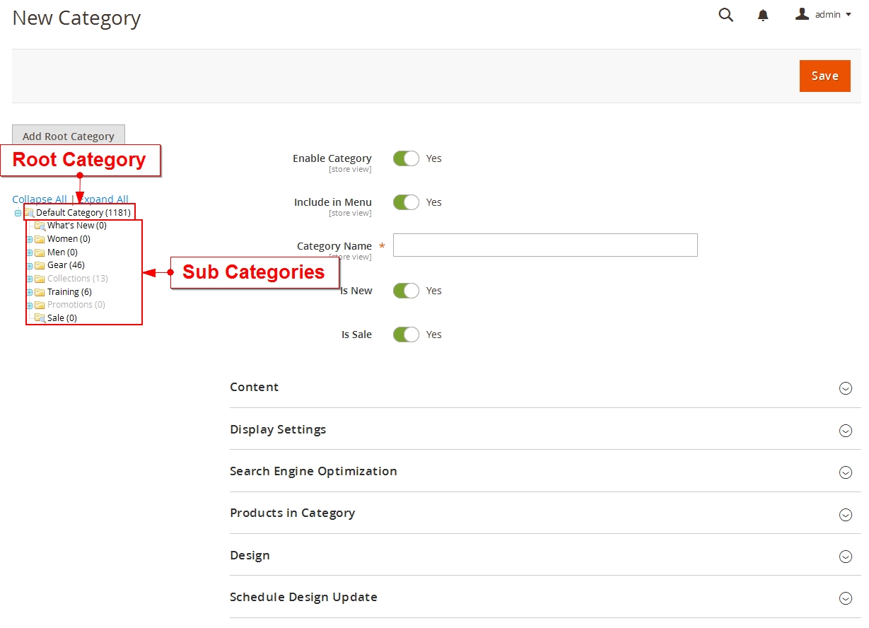Click the Gear category folder icon
Viewport: 869px width, 628px height.
[x=40, y=265]
